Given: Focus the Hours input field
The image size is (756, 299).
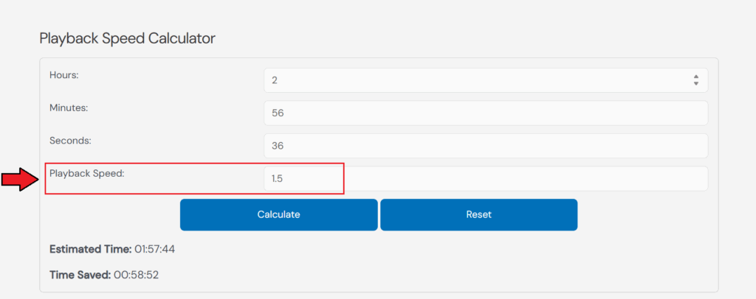Looking at the screenshot, I should coord(472,80).
